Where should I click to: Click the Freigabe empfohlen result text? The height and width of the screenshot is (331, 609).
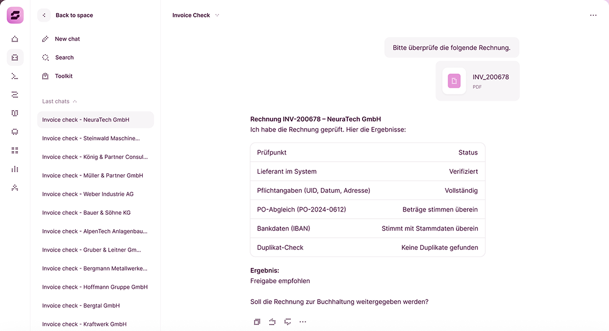click(x=280, y=281)
